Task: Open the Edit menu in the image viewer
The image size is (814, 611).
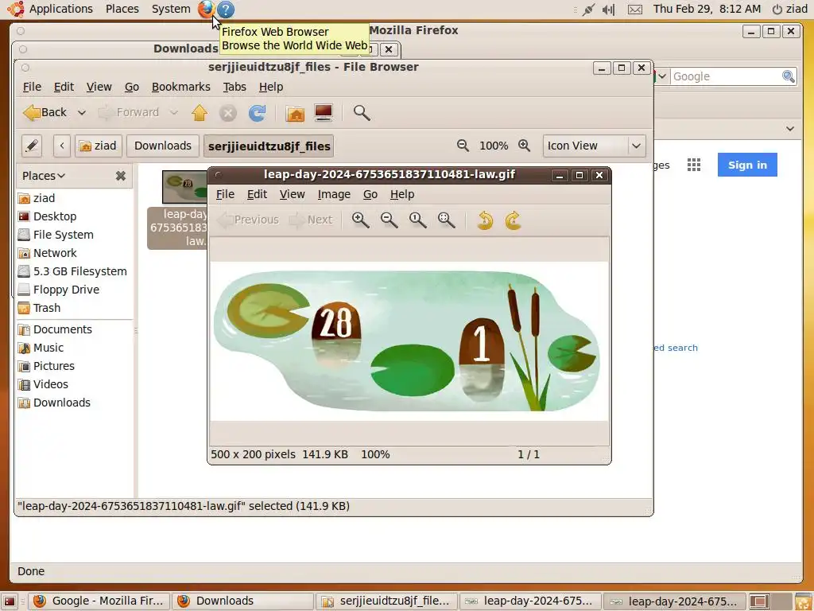Action: tap(257, 194)
